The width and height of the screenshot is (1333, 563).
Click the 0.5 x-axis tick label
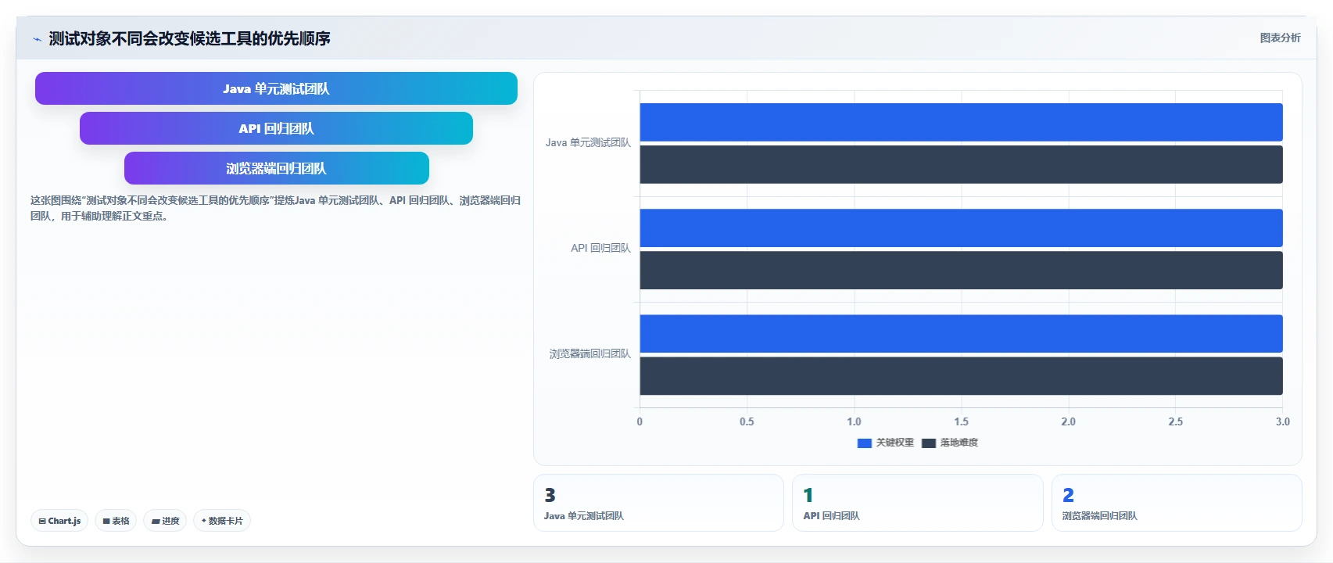pos(747,421)
